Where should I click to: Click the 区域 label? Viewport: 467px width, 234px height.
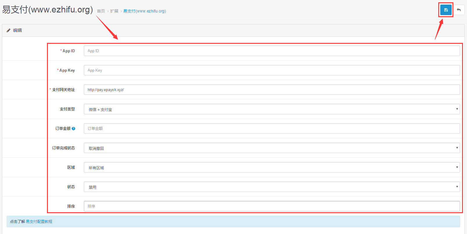click(x=71, y=167)
